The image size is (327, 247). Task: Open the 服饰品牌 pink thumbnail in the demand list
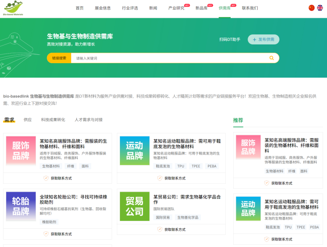pyautogui.click(x=21, y=151)
